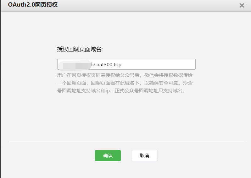Close the OAuth2.0网页授权 dialog with X
The height and width of the screenshot is (178, 251).
[242, 5]
